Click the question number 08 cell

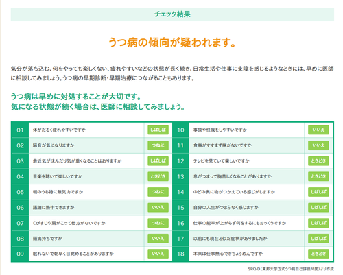tap(20, 239)
